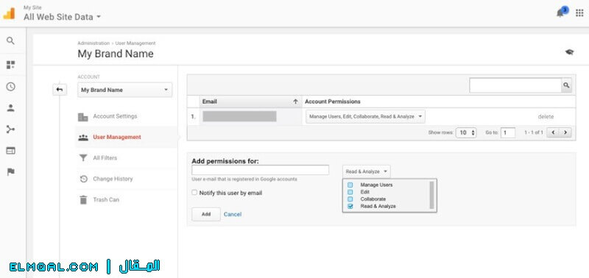Click the Email column header

pos(250,101)
